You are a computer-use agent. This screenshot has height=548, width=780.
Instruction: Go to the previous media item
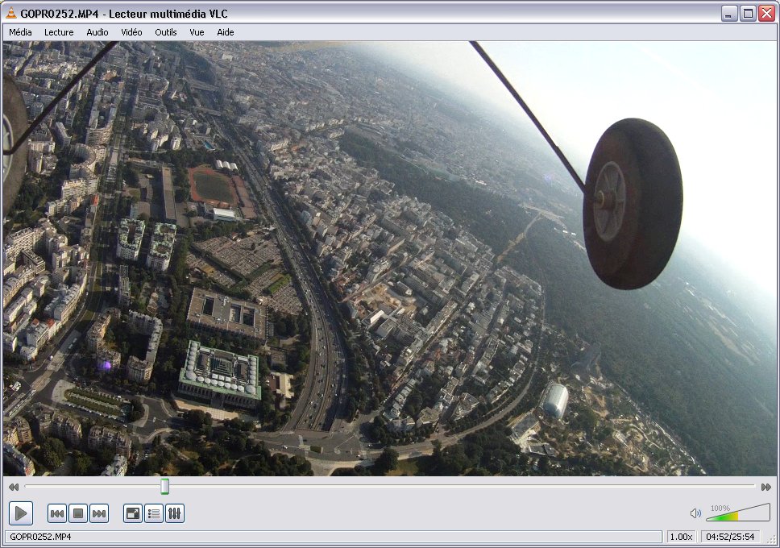click(56, 513)
